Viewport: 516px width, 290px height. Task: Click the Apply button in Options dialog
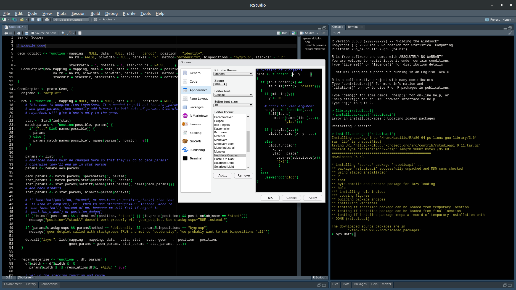coord(313,198)
